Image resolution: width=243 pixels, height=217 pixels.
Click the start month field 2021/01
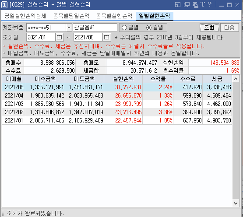[x=41, y=37]
